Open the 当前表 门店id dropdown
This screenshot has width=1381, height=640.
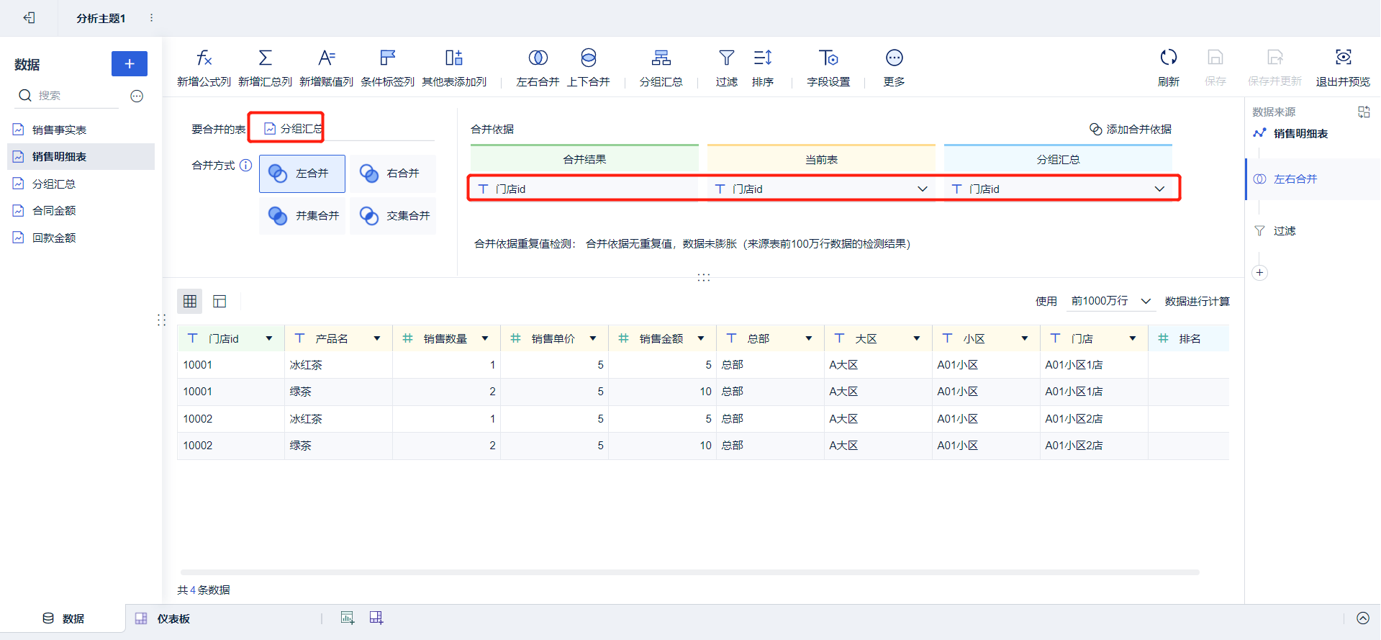[821, 189]
